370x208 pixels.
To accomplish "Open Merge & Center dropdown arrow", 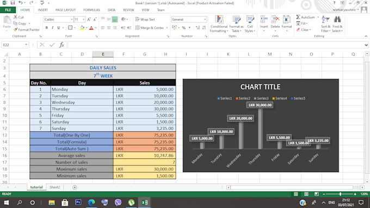I will (167, 28).
